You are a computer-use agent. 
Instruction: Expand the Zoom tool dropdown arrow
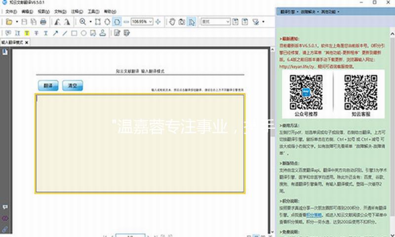click(90, 22)
